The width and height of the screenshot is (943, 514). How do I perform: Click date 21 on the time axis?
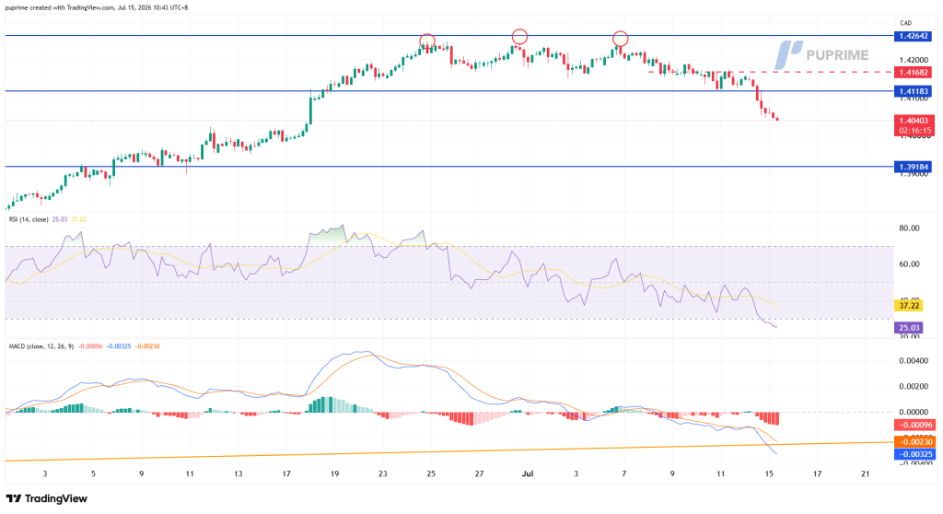pos(866,474)
